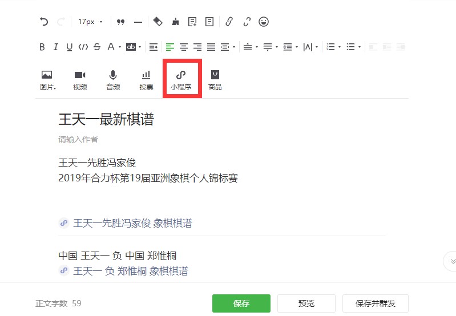The height and width of the screenshot is (316, 456).
Task: Open the emoji smiley picker
Action: 264,22
